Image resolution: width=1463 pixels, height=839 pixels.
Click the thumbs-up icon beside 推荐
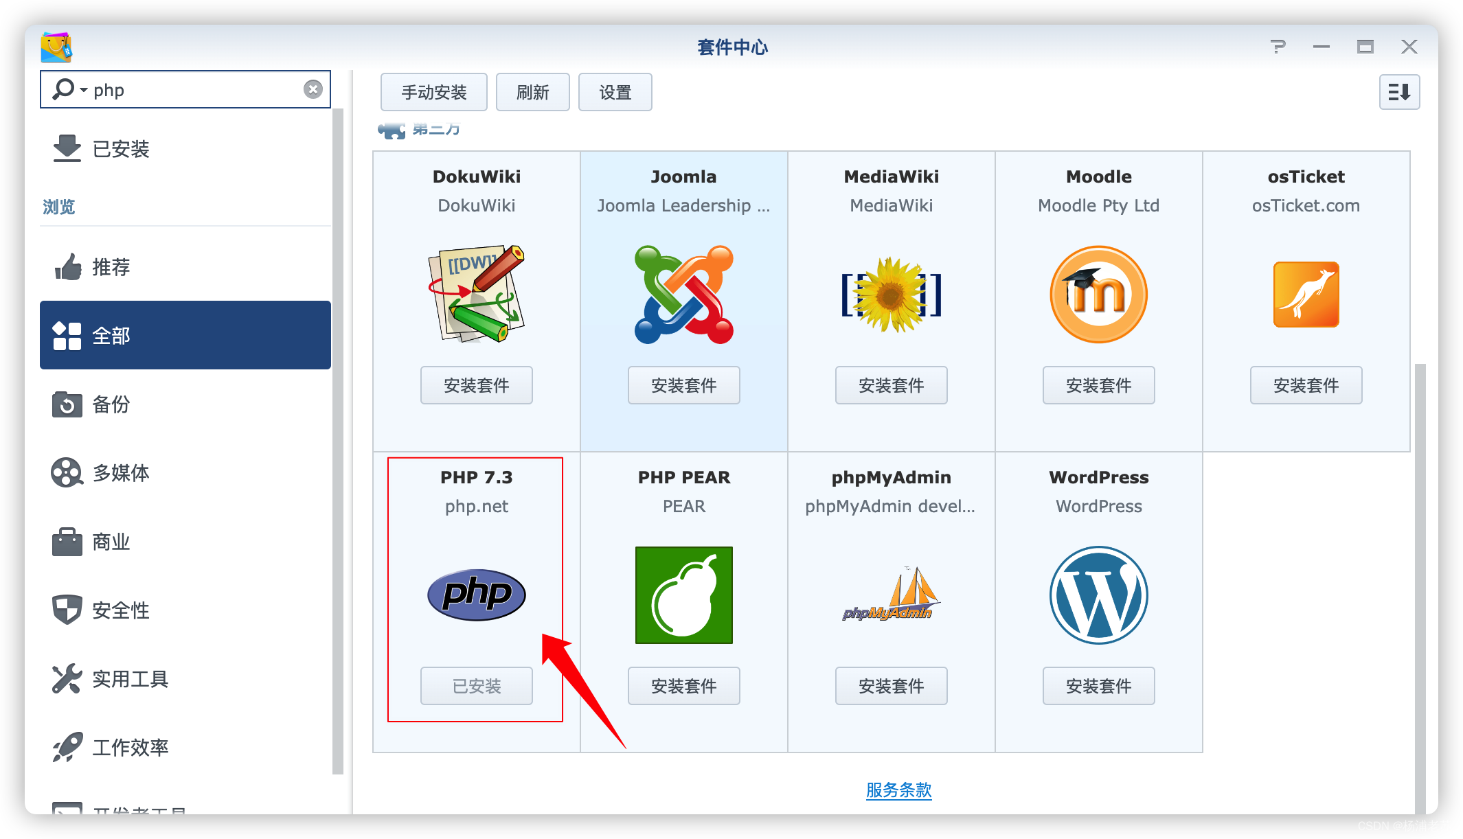(x=68, y=266)
